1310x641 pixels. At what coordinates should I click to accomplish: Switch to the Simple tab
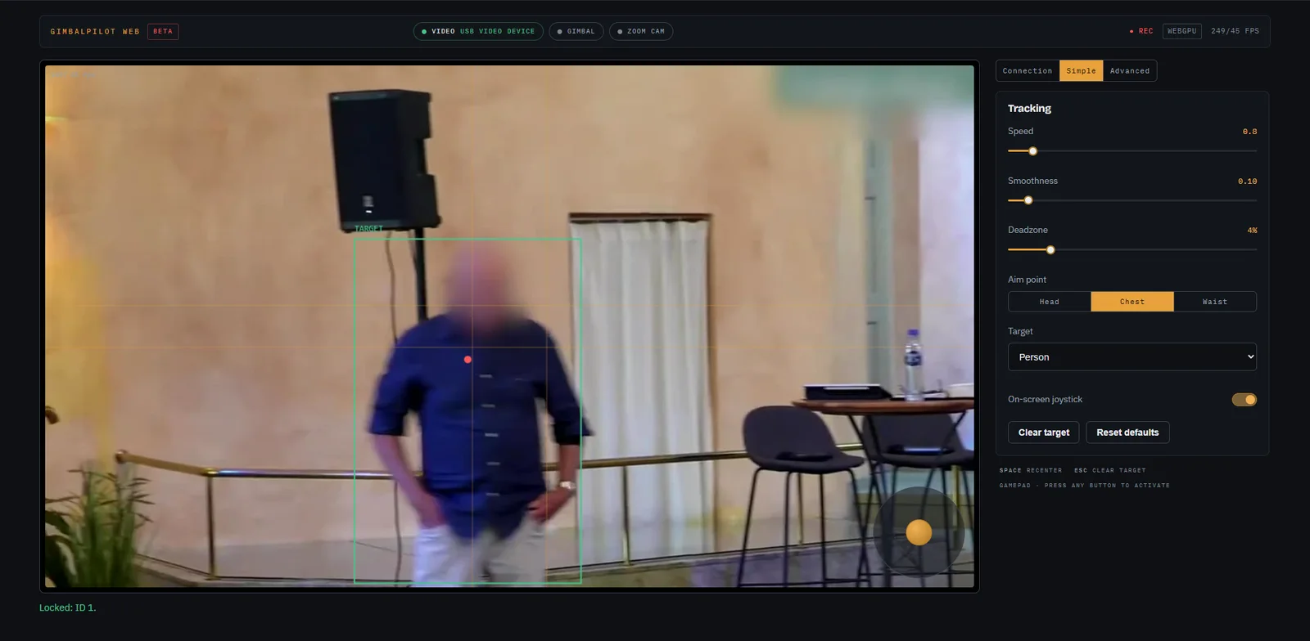(x=1081, y=70)
